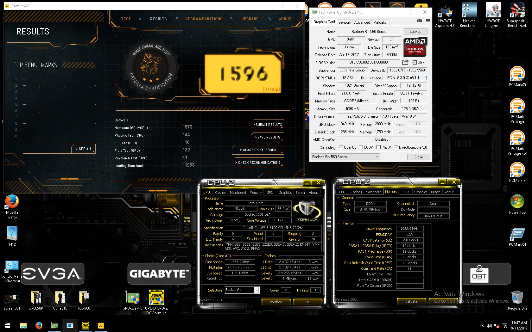Open Bench tab in right CPU-Z window
532x332 pixels.
pyautogui.click(x=435, y=192)
